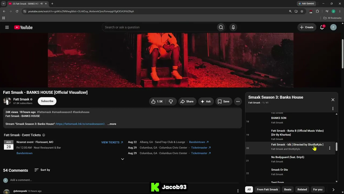Open the notifications bell

(322, 27)
